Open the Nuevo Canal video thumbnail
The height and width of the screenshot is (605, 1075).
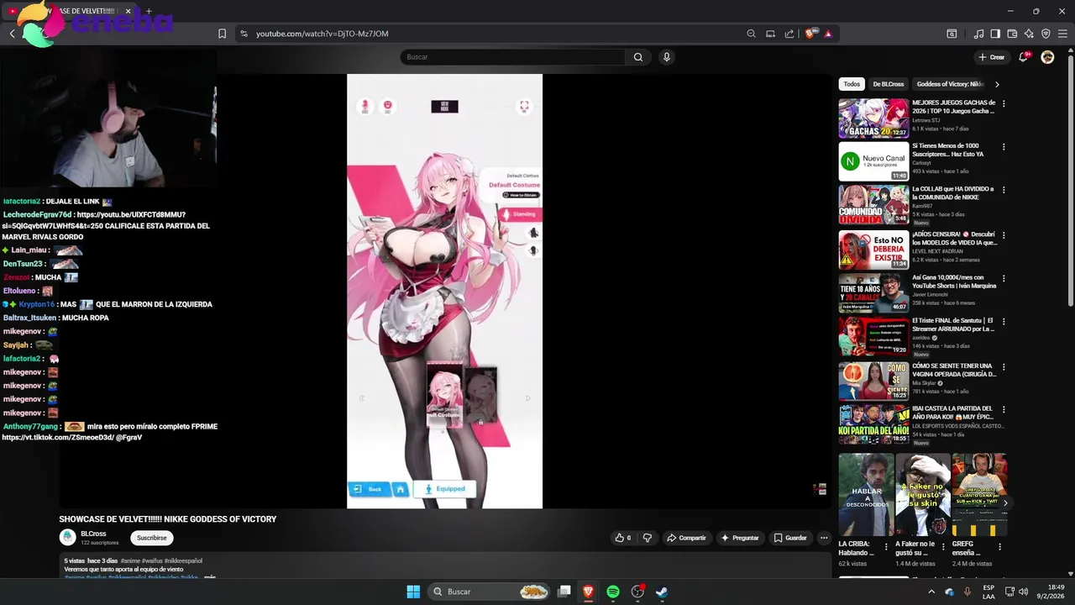(x=873, y=161)
